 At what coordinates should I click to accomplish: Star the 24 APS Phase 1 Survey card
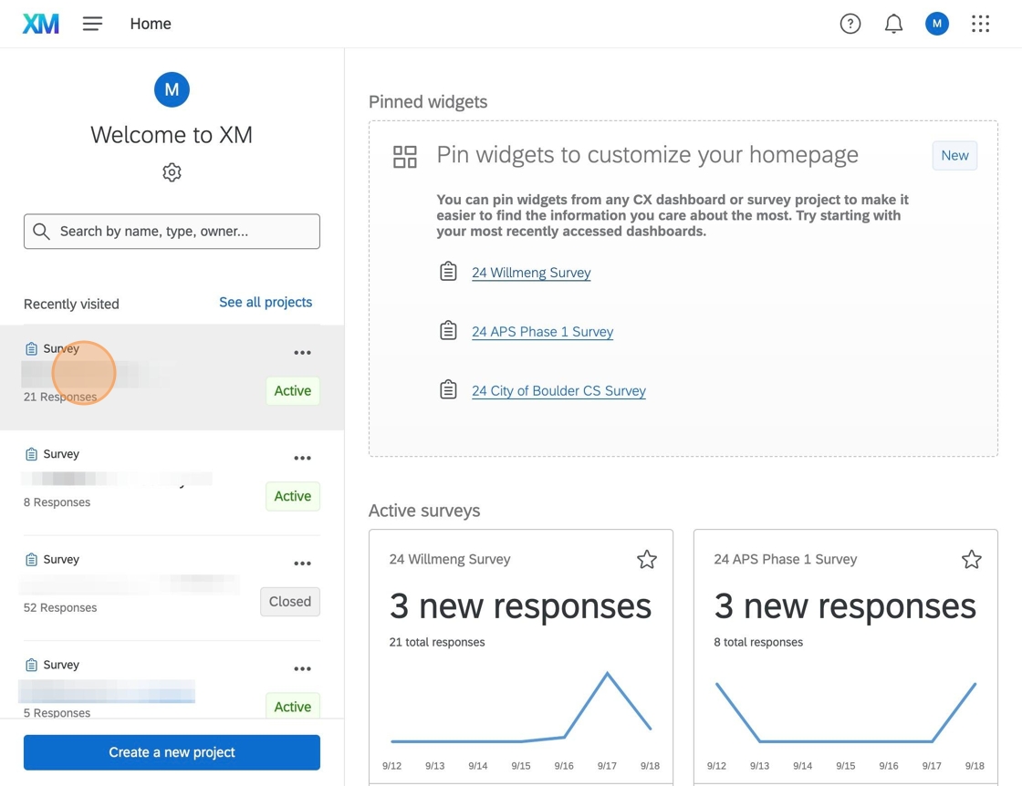coord(971,559)
